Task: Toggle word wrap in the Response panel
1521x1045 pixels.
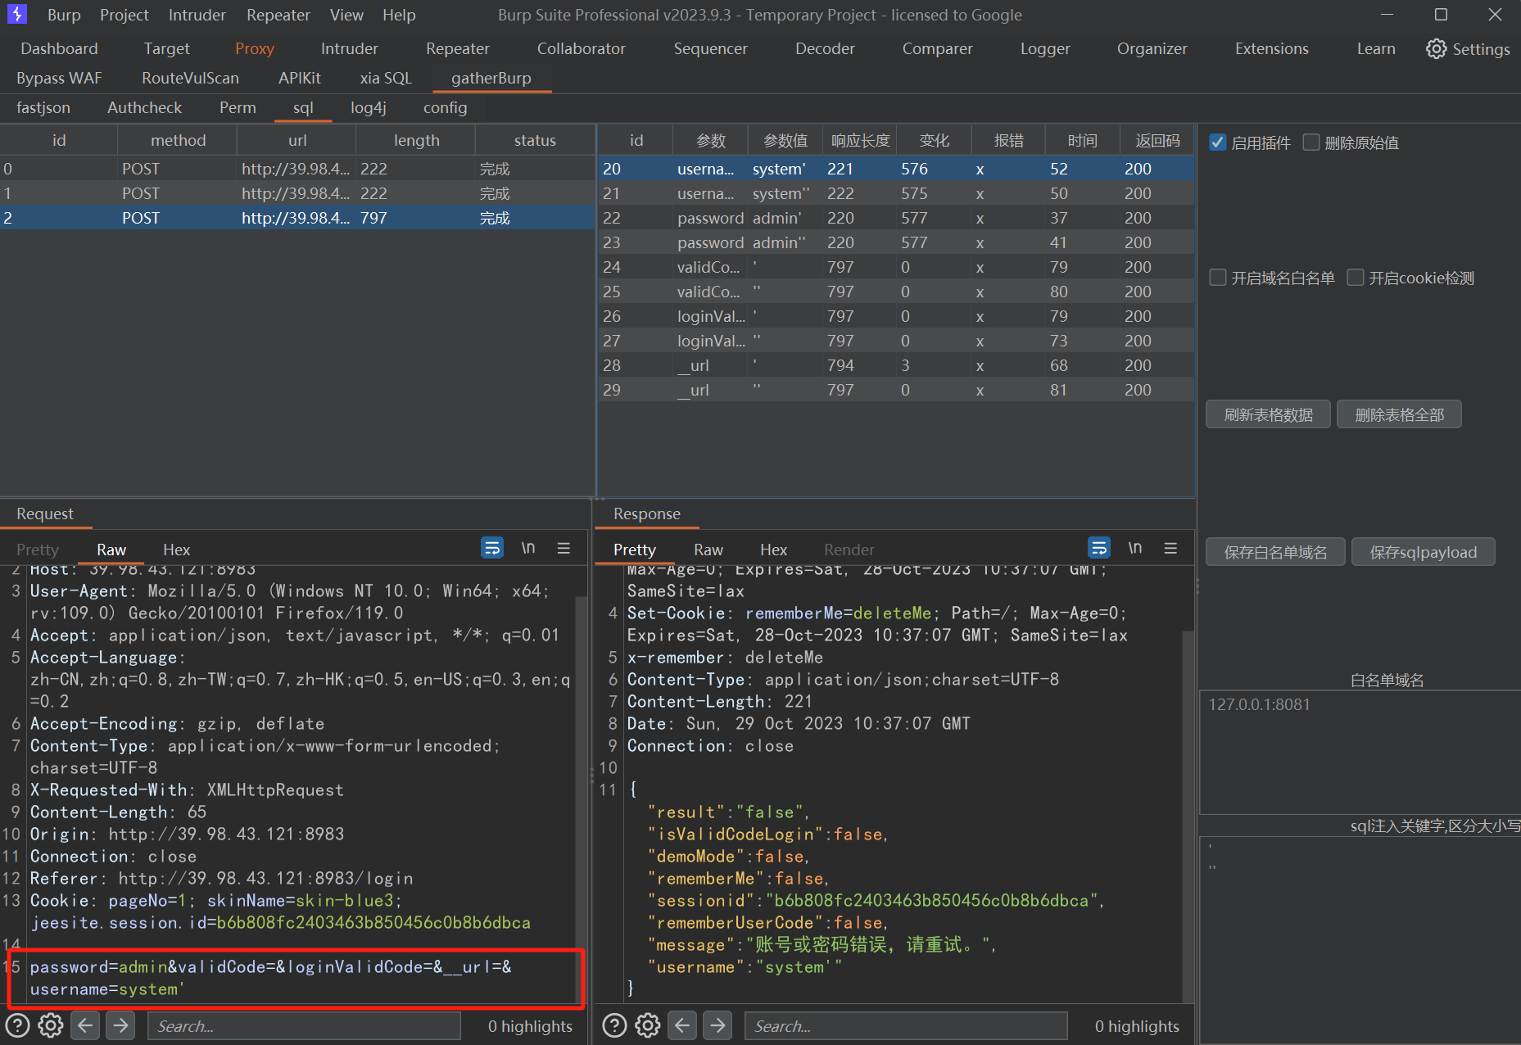Action: 1099,548
